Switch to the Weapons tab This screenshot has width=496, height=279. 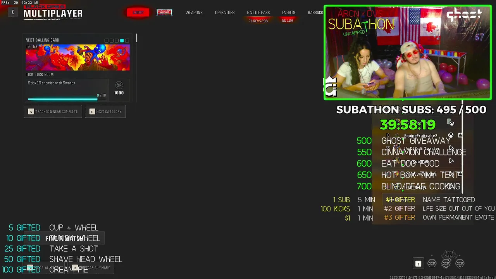tap(194, 13)
